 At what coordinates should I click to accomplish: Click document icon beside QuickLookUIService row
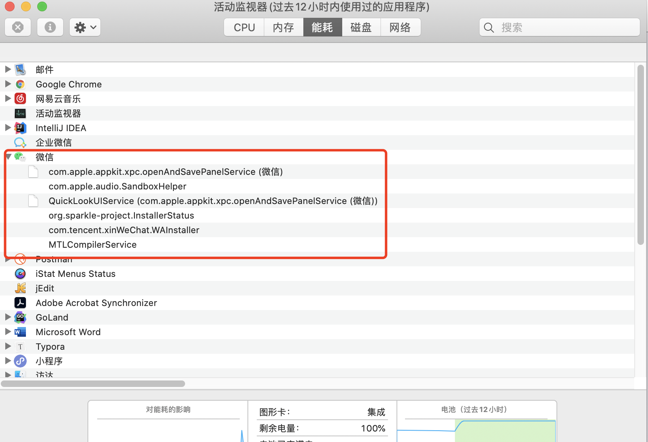tap(33, 201)
